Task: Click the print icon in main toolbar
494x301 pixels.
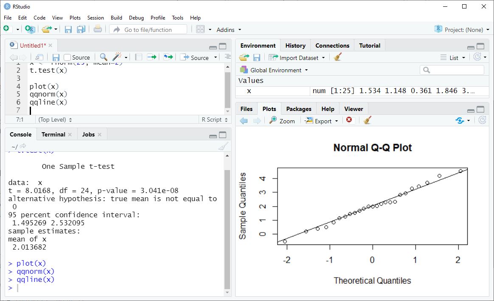Action: click(98, 29)
